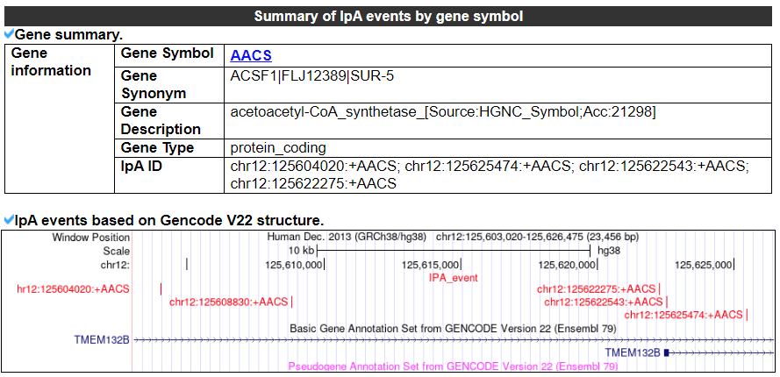Click the ACSF1|FLJ12389|SUR-5 synonym cell
This screenshot has width=780, height=377.
point(311,76)
